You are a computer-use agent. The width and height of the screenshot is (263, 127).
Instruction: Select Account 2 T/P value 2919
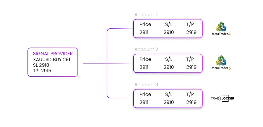click(191, 67)
